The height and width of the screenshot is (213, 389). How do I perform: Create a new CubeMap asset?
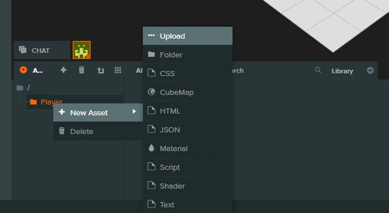click(188, 92)
